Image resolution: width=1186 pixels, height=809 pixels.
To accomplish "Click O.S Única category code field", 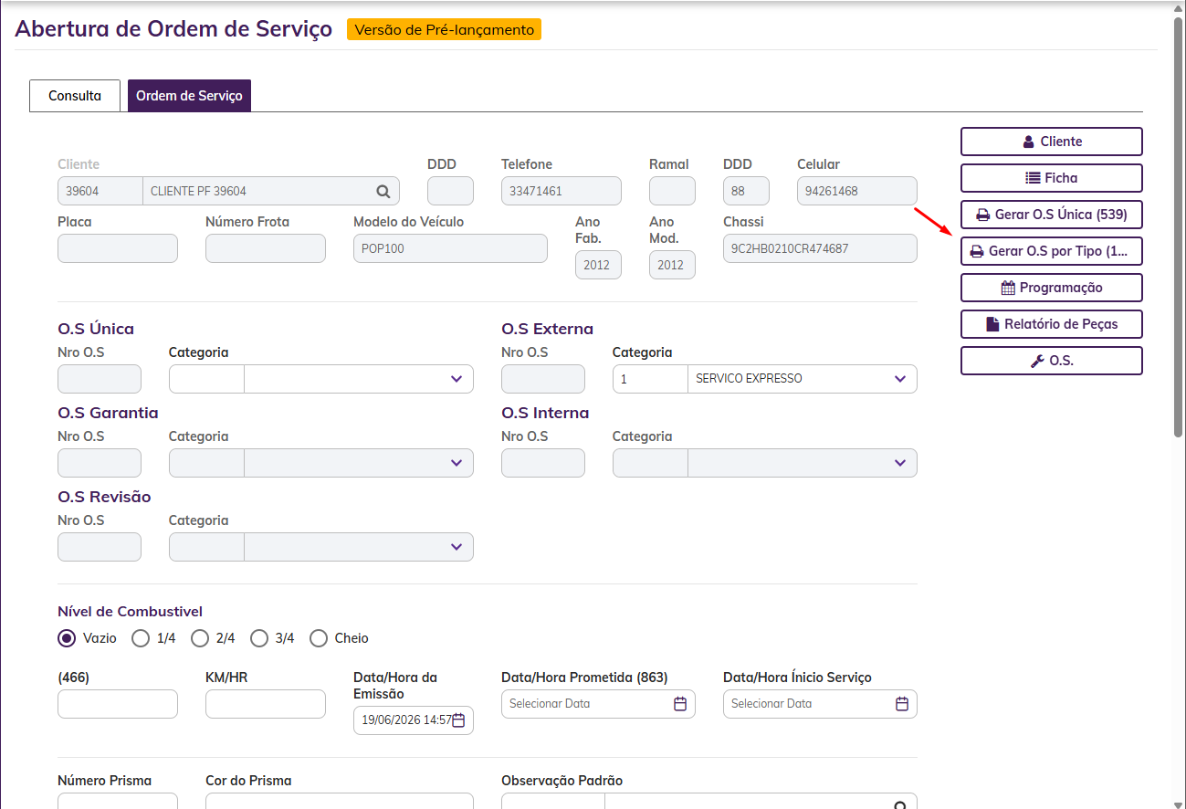I will [206, 379].
